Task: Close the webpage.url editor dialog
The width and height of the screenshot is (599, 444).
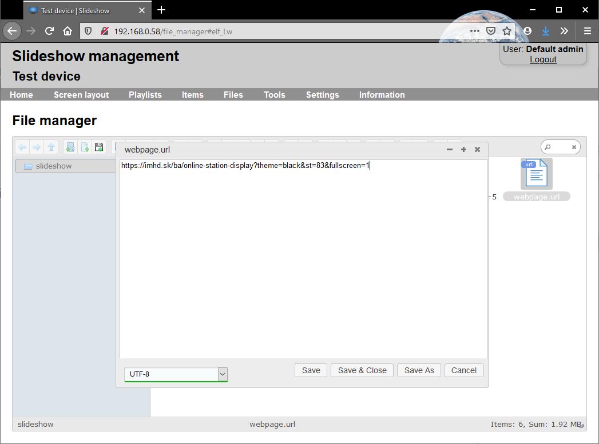Action: coord(477,150)
